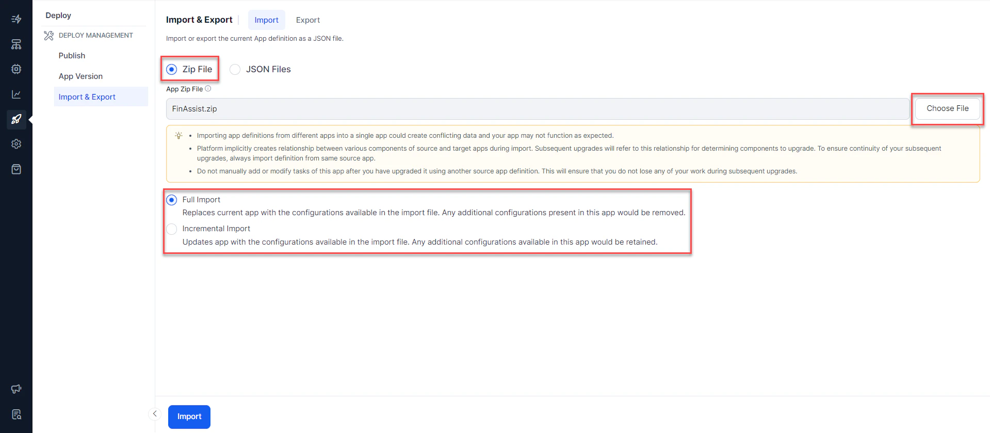Open Import & Export in Deploy menu
Image resolution: width=990 pixels, height=433 pixels.
101,97
